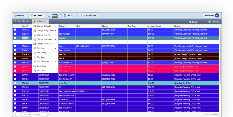Switch to the My Active Cases tab
Screen dimensions: 233x117
pos(89,15)
